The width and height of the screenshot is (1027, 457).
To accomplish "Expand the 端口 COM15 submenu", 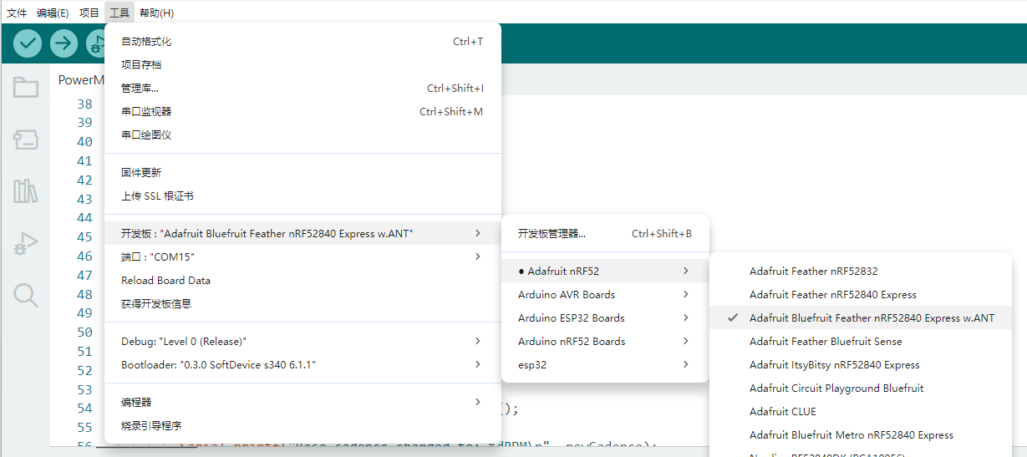I will pos(302,257).
